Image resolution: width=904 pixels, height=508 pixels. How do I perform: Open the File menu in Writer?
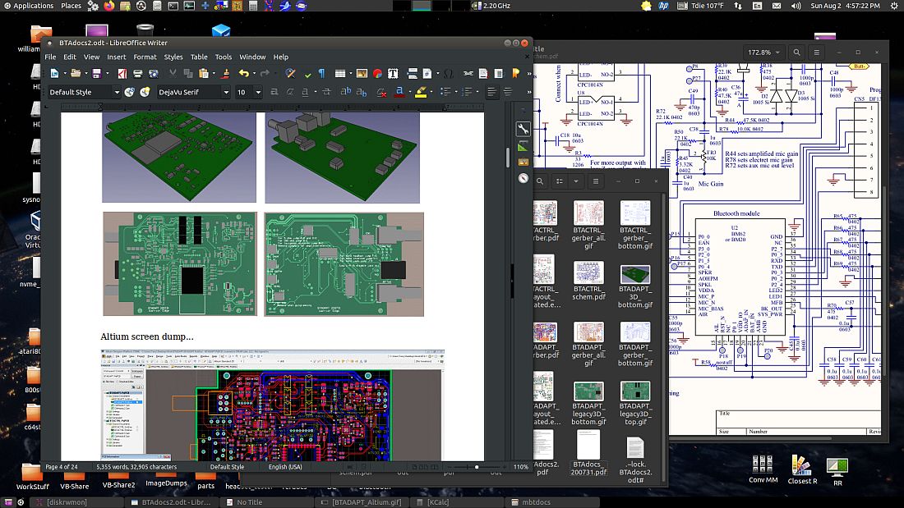click(51, 57)
